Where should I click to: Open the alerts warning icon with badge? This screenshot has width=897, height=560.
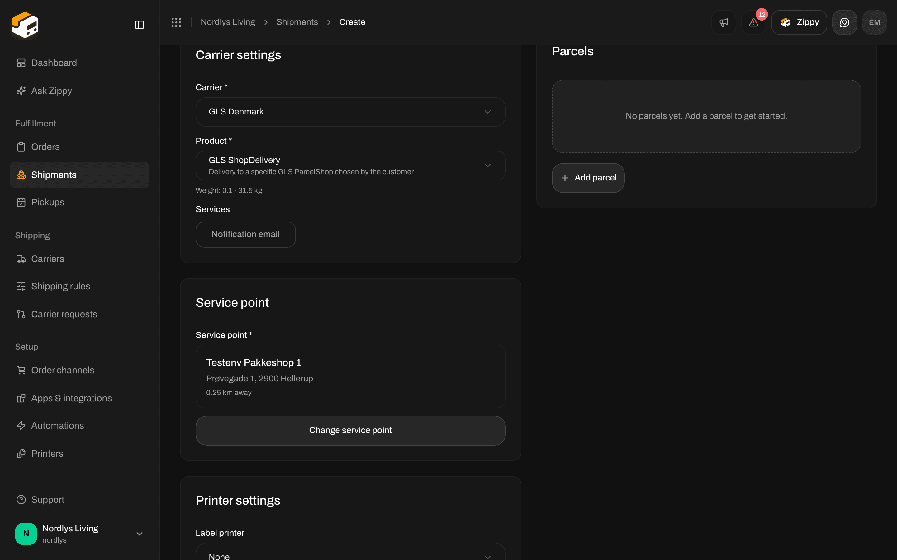point(753,22)
